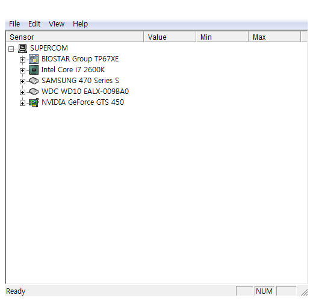
Task: Select the NVIDIA GeForce GTS 450 row
Action: [82, 102]
